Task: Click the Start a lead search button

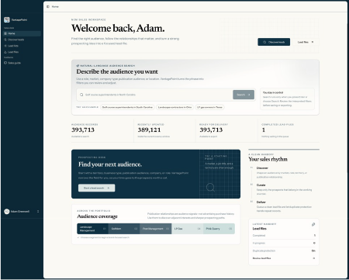Action: (x=97, y=188)
